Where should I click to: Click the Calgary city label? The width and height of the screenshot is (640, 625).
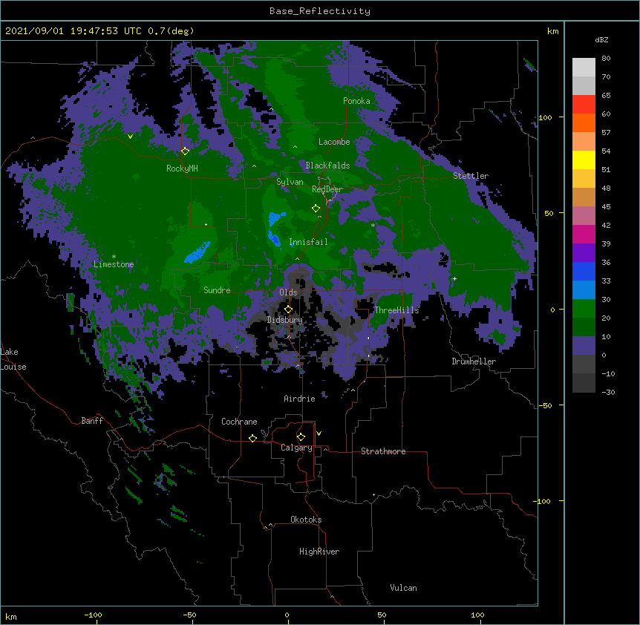[x=296, y=448]
